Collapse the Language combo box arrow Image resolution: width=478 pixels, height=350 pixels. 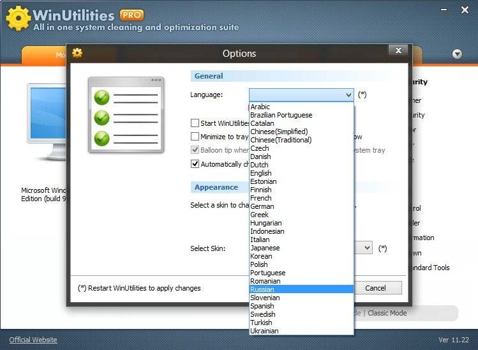coord(348,95)
